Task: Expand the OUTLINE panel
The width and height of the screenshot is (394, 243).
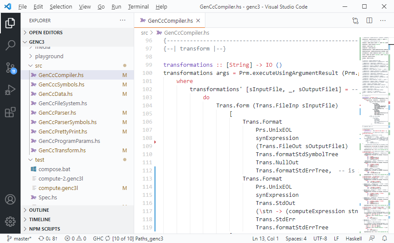Action: coord(39,210)
